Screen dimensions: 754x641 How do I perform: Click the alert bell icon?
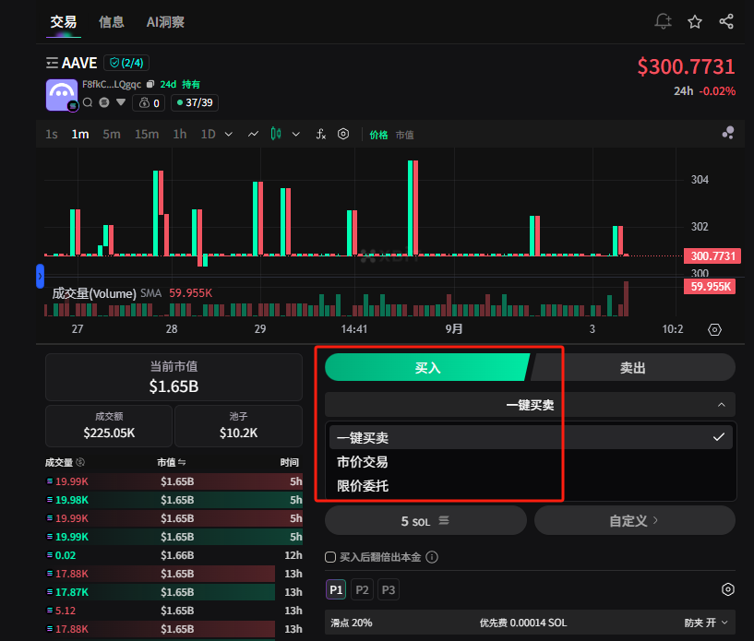[663, 21]
